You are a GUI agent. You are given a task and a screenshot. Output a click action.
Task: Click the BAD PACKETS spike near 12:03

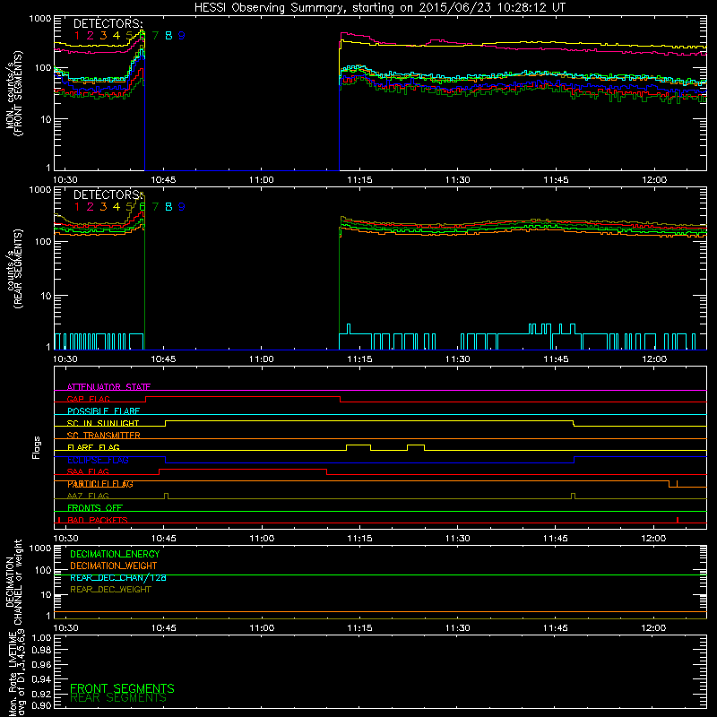coord(678,520)
